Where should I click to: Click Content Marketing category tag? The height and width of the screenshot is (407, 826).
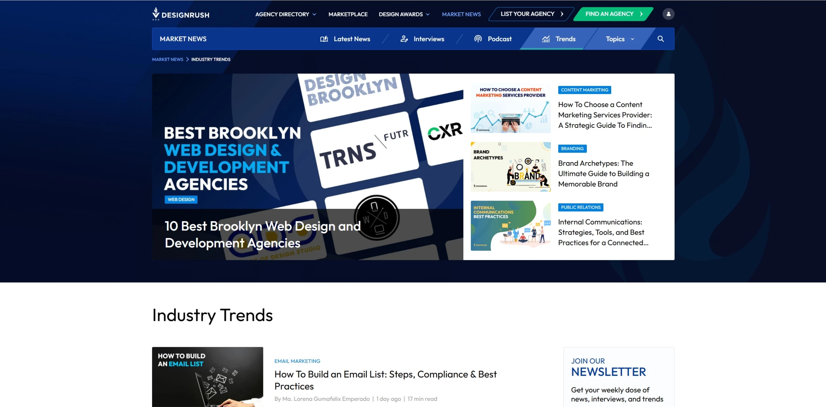pos(584,90)
